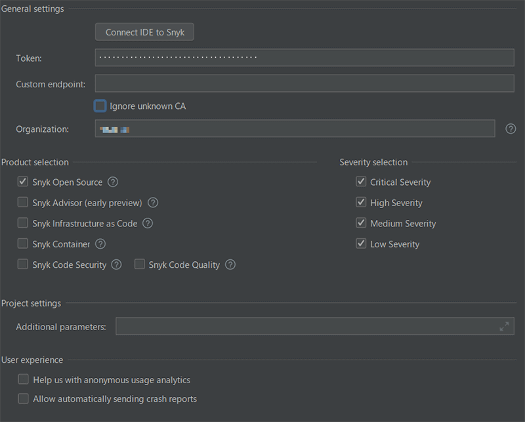Screen dimensions: 525x422
Task: Click the Severity selection heading
Action: coord(373,162)
